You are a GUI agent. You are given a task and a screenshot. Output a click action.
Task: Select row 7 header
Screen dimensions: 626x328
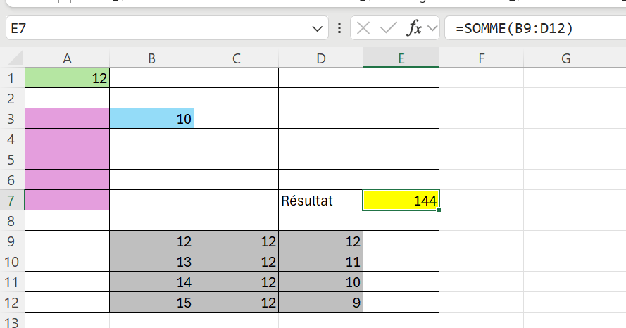tap(12, 200)
